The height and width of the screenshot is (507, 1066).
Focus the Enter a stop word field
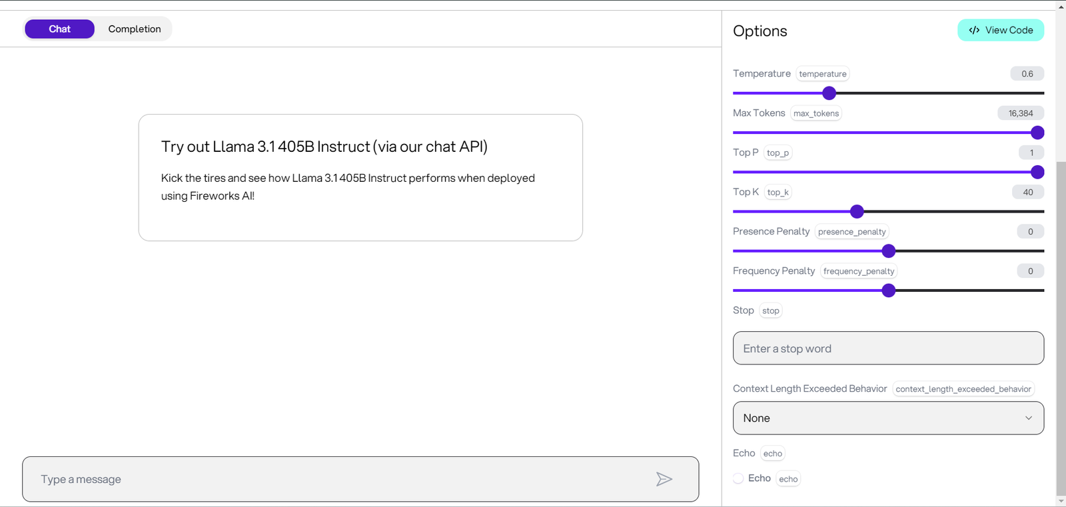[x=888, y=348]
